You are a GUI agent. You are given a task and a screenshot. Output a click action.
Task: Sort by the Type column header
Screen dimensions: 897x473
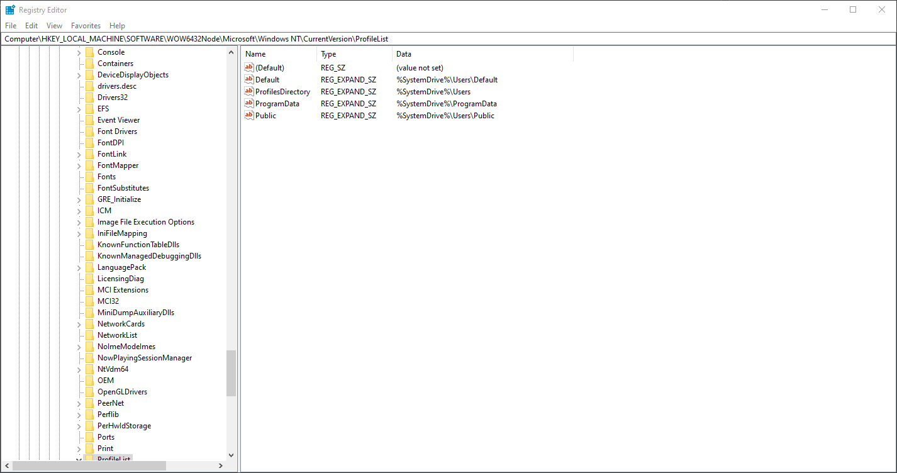355,54
